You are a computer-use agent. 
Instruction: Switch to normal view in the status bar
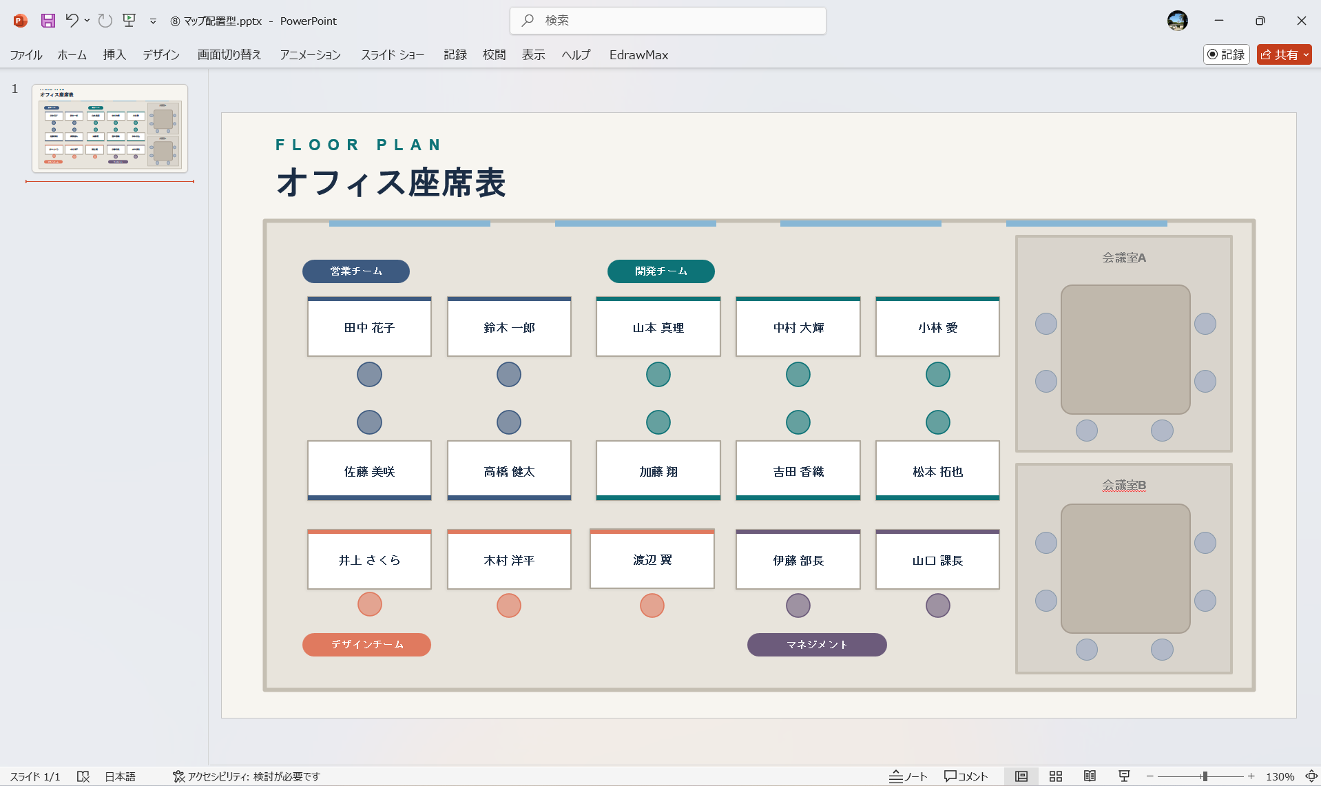click(1022, 776)
